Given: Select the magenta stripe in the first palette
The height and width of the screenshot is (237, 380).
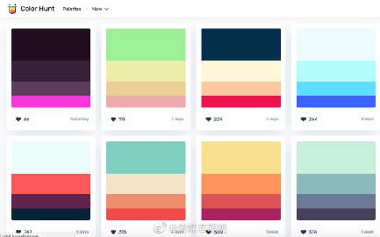Looking at the screenshot, I should (x=51, y=101).
